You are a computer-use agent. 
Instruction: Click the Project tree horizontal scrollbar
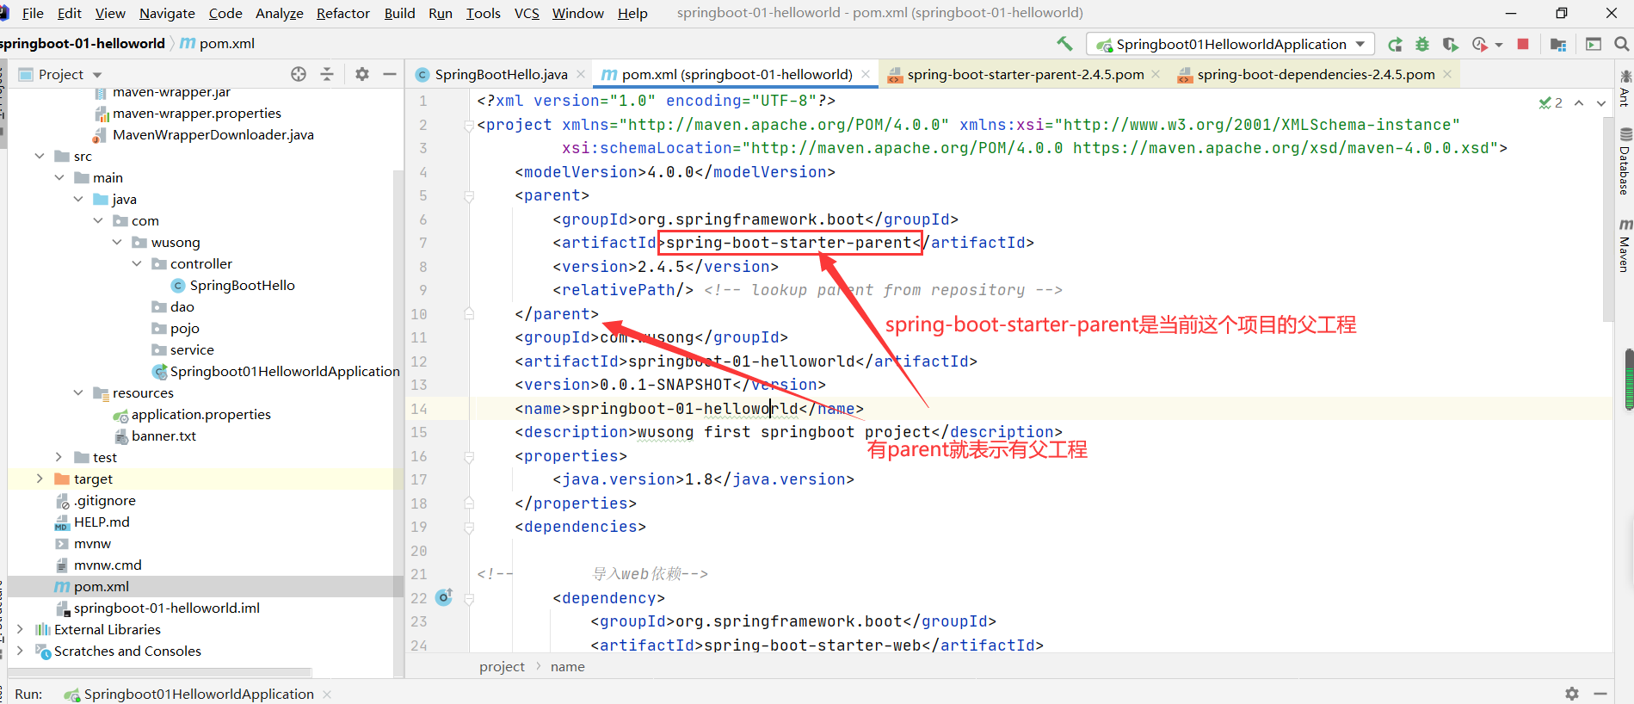(x=160, y=671)
